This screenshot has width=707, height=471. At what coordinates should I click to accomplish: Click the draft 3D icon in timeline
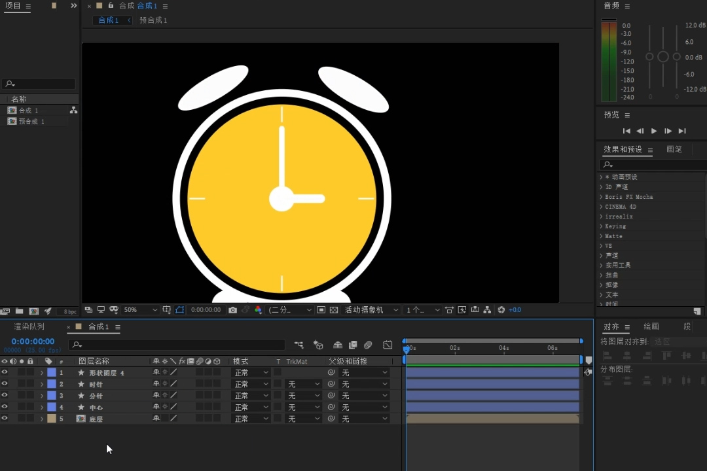(318, 345)
